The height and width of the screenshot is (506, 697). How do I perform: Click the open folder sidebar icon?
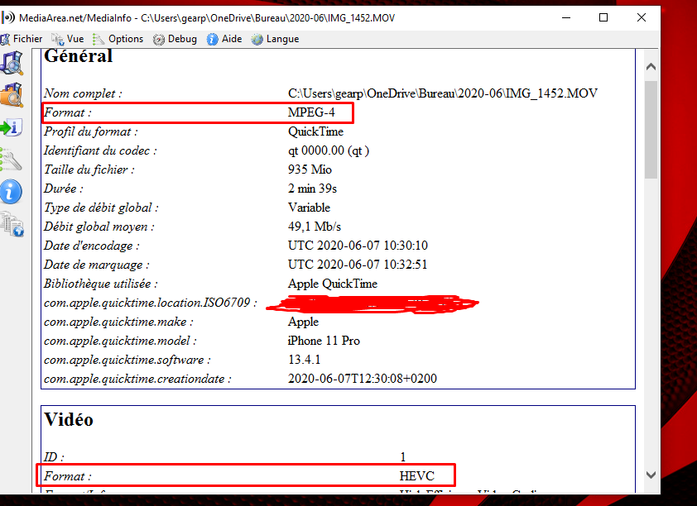coord(12,94)
